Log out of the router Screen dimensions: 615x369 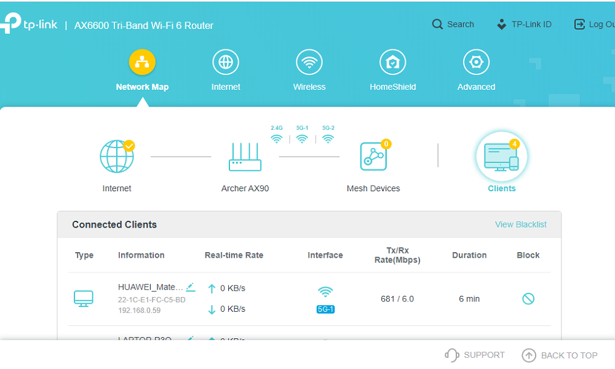(594, 25)
